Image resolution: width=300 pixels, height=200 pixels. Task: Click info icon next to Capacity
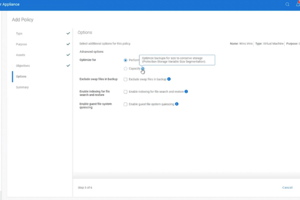click(143, 69)
